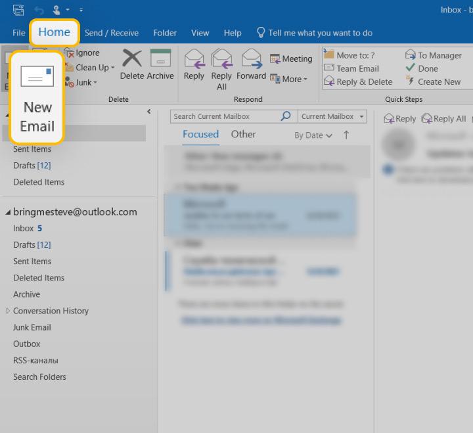Click the New Email envelope icon
This screenshot has height=433, width=473.
(37, 77)
